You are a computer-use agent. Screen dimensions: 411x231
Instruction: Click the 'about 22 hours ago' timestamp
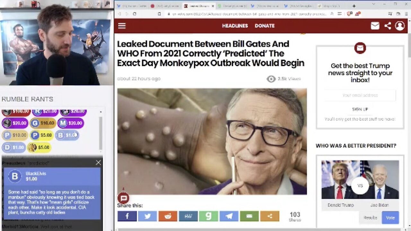click(x=139, y=79)
